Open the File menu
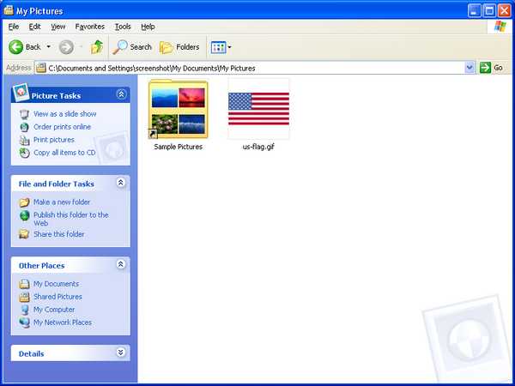The width and height of the screenshot is (515, 386). tap(14, 27)
